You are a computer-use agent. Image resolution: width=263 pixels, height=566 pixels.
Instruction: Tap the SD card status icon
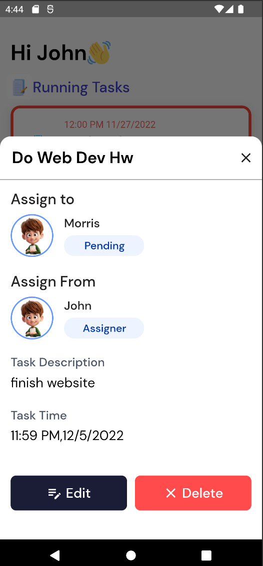click(35, 10)
